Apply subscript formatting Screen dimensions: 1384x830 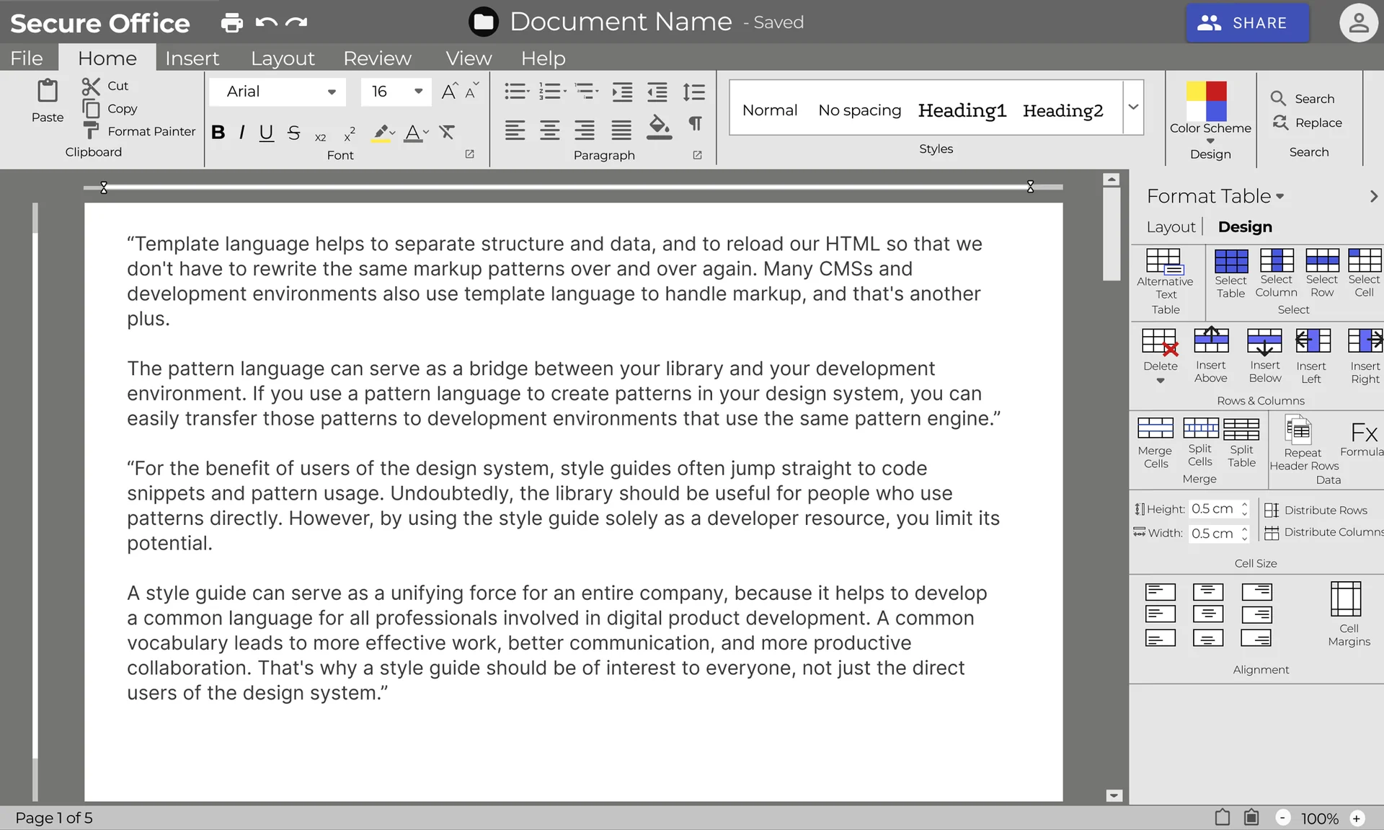coord(321,136)
